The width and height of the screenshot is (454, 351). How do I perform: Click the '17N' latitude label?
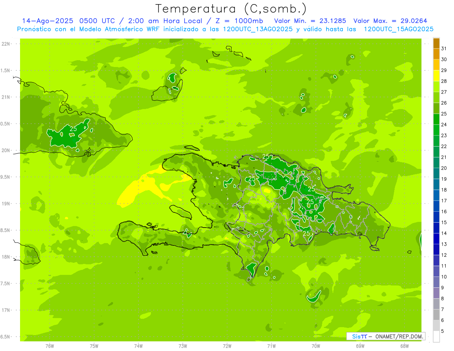[x=6, y=310]
